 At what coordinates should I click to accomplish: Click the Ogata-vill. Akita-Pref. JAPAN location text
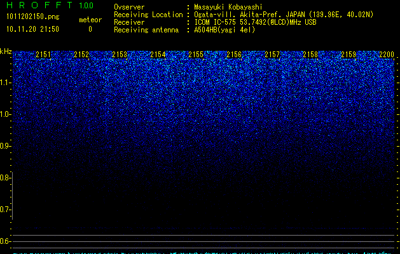pyautogui.click(x=284, y=15)
